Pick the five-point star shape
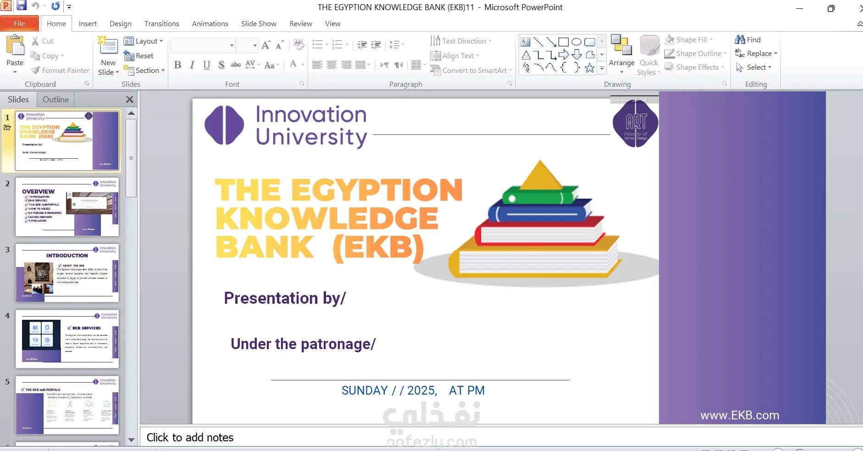The width and height of the screenshot is (863, 451). click(590, 68)
